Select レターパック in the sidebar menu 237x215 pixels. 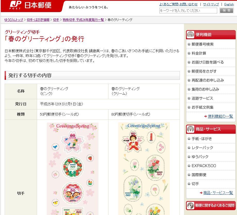(x=202, y=148)
